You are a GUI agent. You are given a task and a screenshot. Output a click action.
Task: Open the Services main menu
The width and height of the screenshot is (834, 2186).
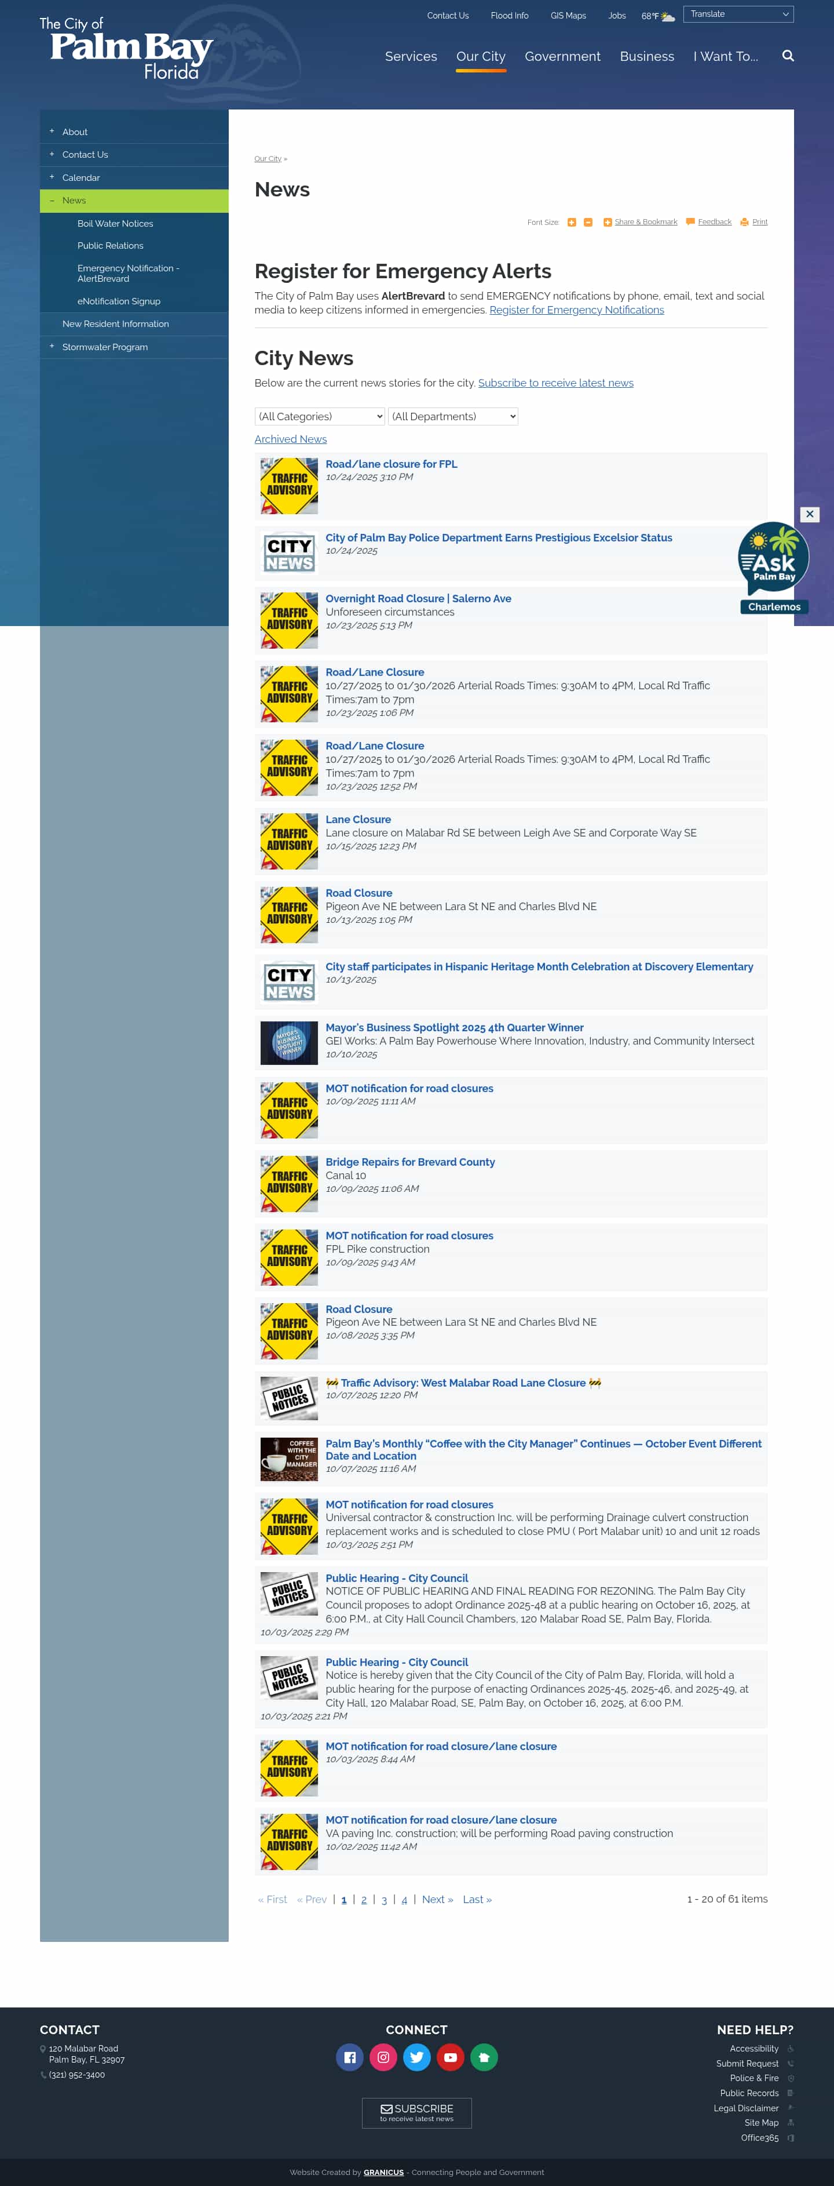coord(411,57)
